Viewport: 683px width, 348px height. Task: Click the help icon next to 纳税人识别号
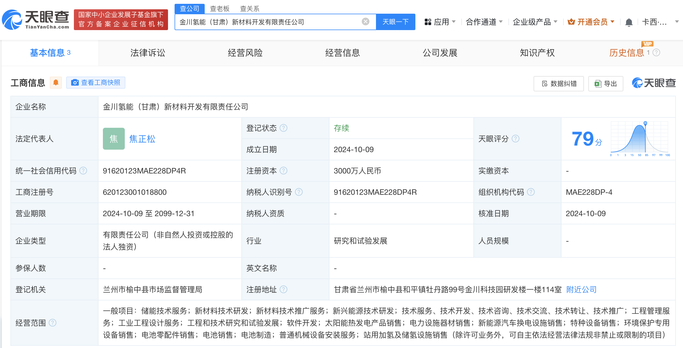coord(299,192)
